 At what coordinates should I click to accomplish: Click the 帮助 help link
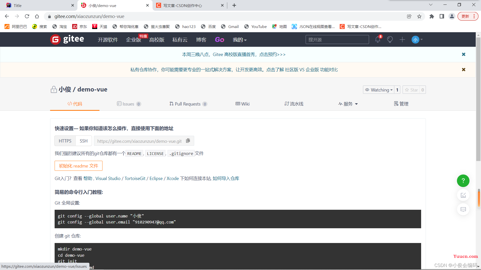88,178
